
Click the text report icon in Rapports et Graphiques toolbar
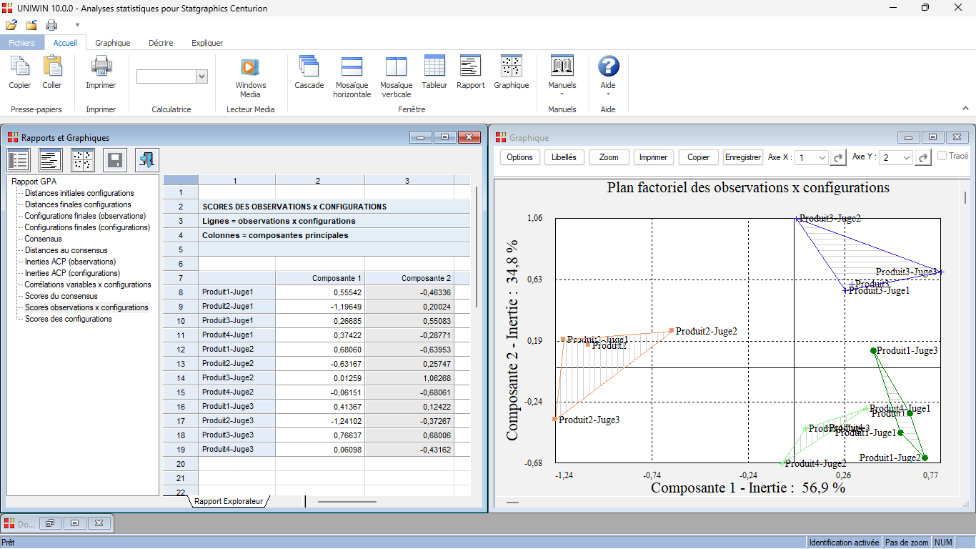51,160
